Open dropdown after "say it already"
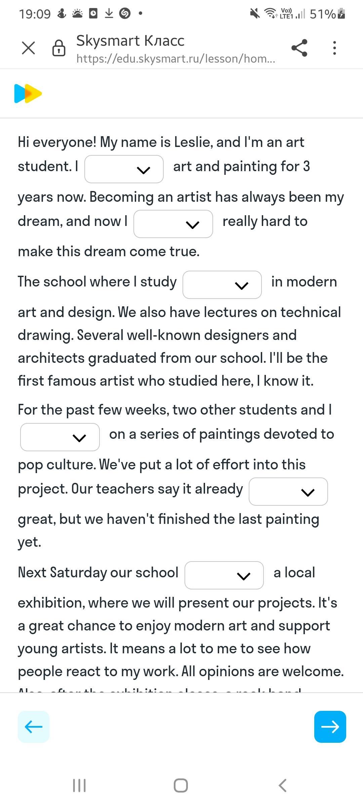 point(288,492)
